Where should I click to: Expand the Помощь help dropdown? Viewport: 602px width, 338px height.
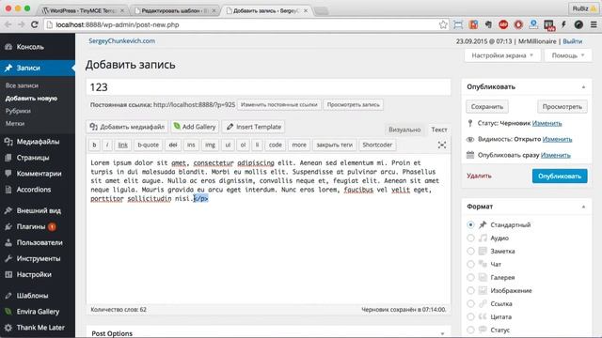(568, 55)
